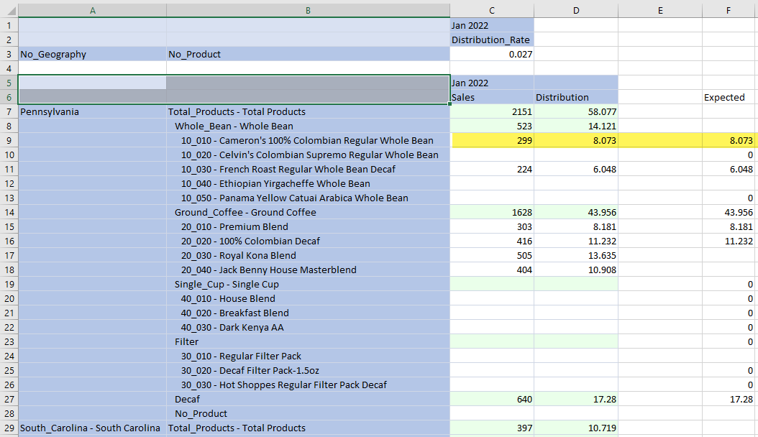Select Ground_Coffee - Ground Coffee cell
The image size is (758, 437).
tap(308, 213)
